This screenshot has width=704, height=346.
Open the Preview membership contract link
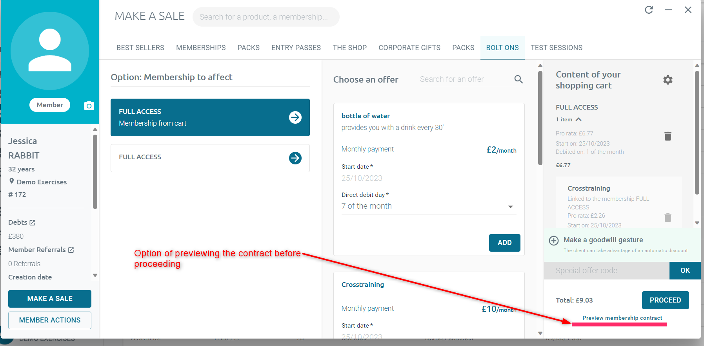pos(622,318)
